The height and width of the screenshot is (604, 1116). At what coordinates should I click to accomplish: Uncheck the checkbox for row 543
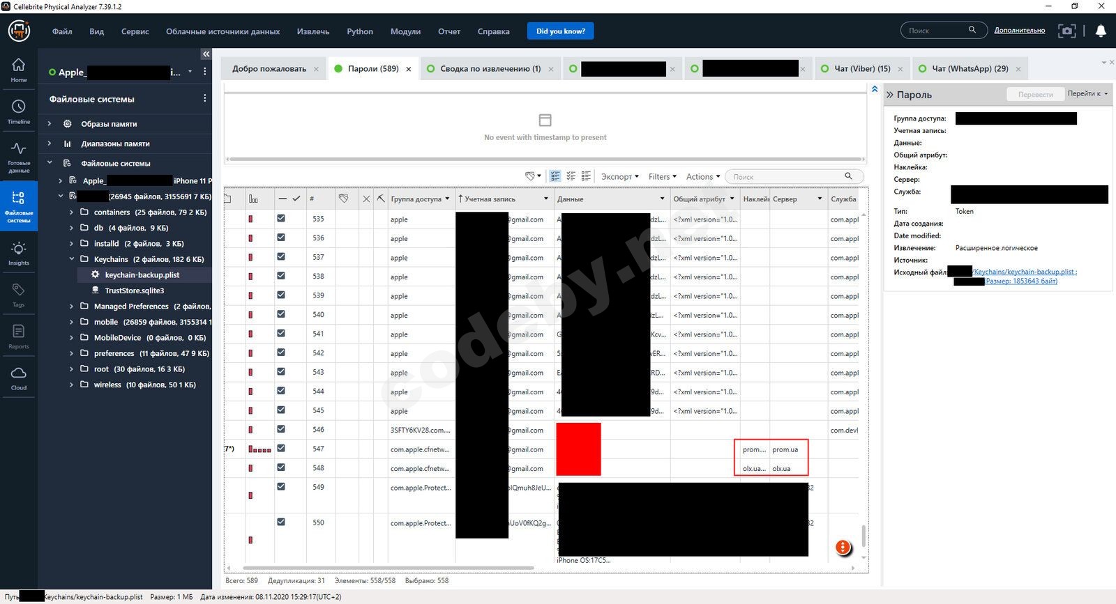[281, 371]
